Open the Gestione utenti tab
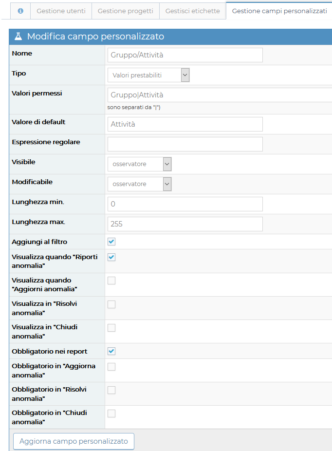 point(61,11)
